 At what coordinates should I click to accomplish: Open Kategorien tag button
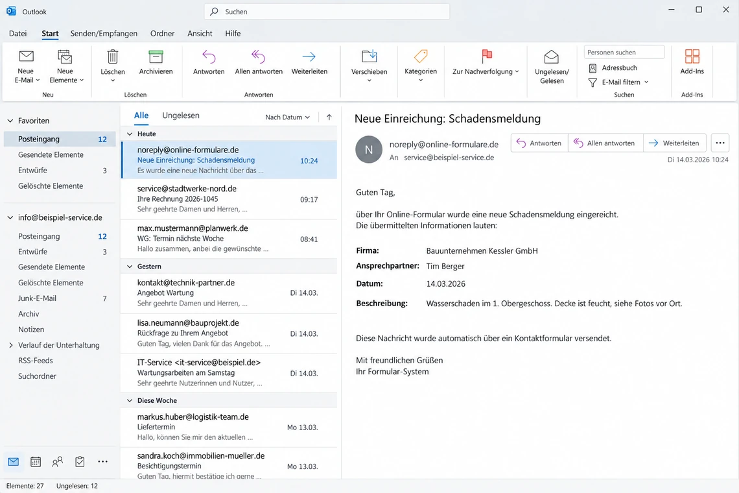point(421,66)
